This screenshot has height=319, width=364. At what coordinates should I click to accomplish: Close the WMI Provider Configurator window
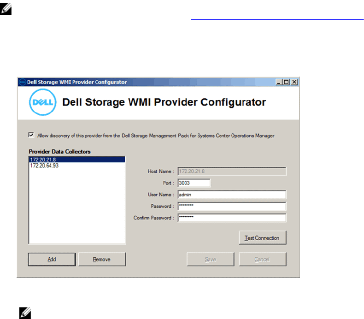[294, 82]
